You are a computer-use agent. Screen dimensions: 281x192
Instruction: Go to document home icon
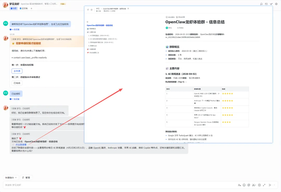pos(92,10)
